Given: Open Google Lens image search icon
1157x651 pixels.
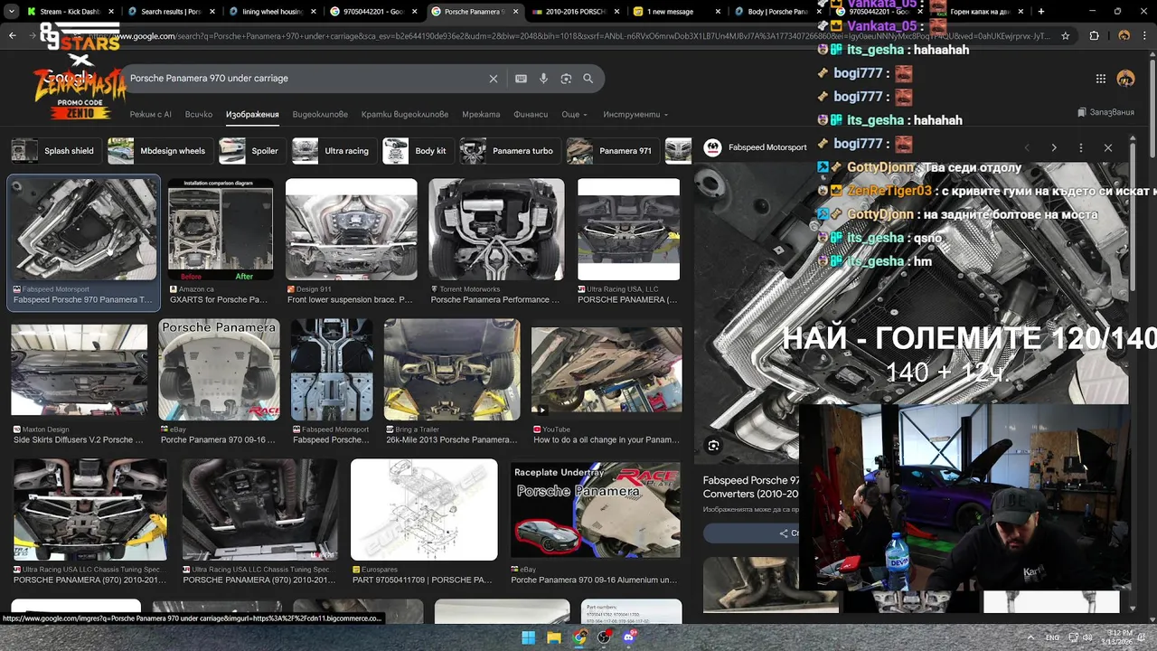Looking at the screenshot, I should click(566, 79).
